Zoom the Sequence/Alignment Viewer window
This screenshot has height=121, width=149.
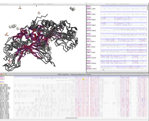(6, 74)
